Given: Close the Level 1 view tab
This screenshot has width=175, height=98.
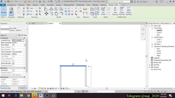Looking at the screenshot, I should tap(60, 23).
